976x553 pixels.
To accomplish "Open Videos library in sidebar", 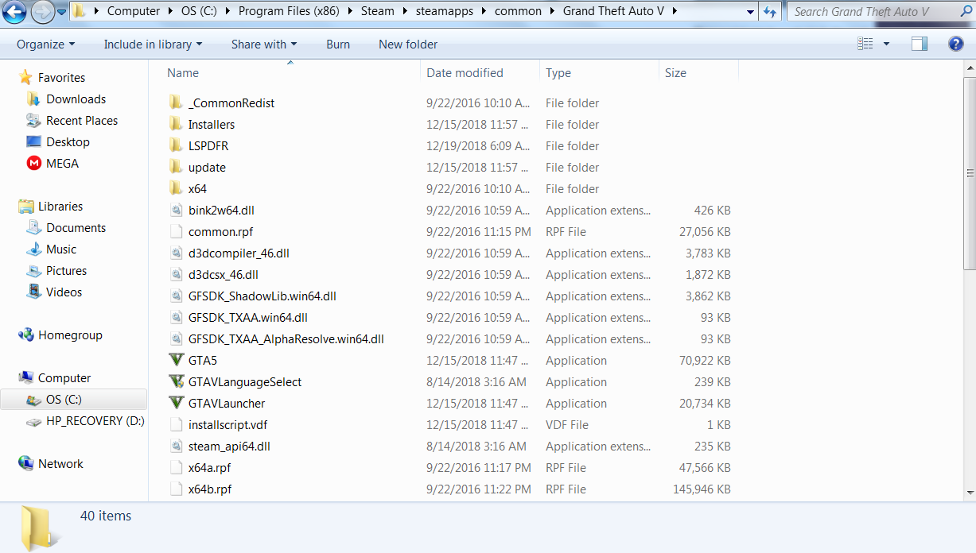I will point(64,292).
